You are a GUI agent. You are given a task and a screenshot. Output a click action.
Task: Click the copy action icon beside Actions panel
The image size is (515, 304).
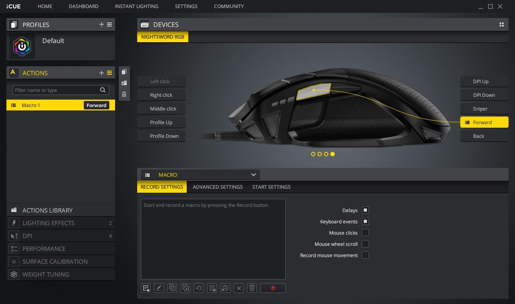[124, 72]
